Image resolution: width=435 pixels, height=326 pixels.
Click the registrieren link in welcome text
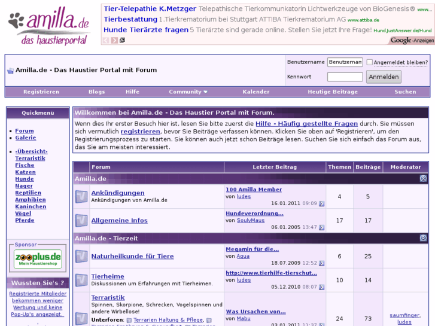tap(141, 132)
